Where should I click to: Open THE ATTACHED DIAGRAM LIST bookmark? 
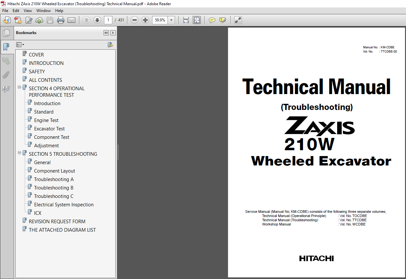[x=62, y=230]
